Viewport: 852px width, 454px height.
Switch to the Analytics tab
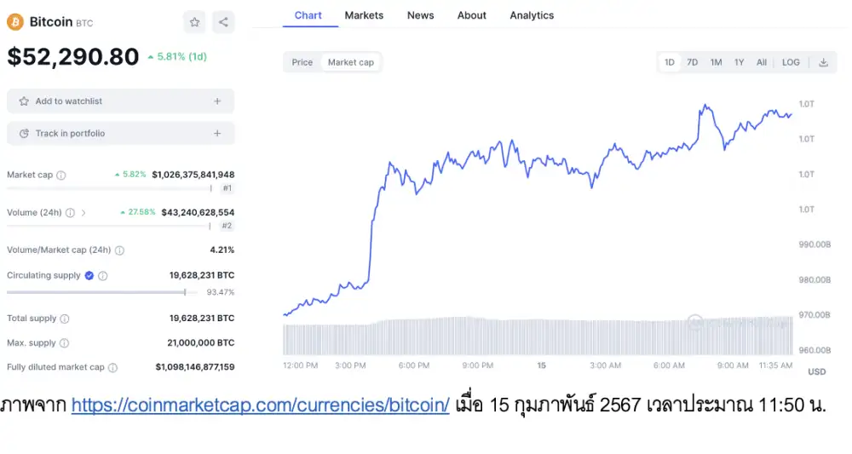coord(532,15)
